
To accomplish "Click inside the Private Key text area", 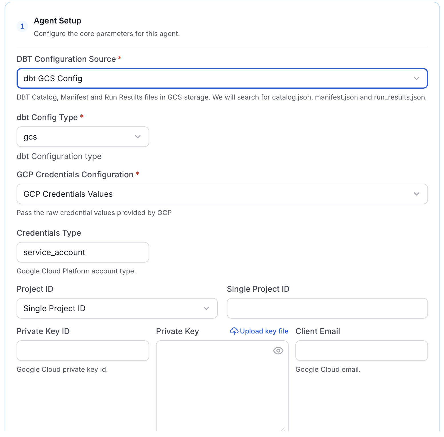I will 222,386.
